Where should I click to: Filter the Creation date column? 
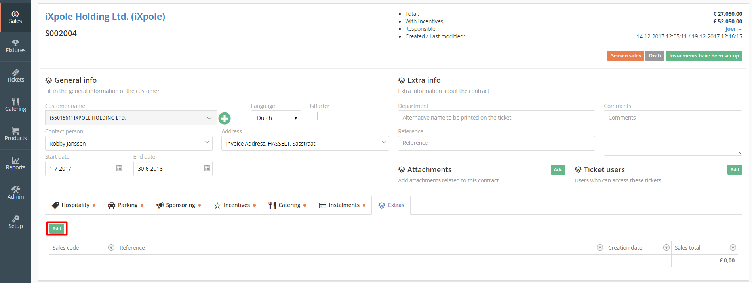666,247
